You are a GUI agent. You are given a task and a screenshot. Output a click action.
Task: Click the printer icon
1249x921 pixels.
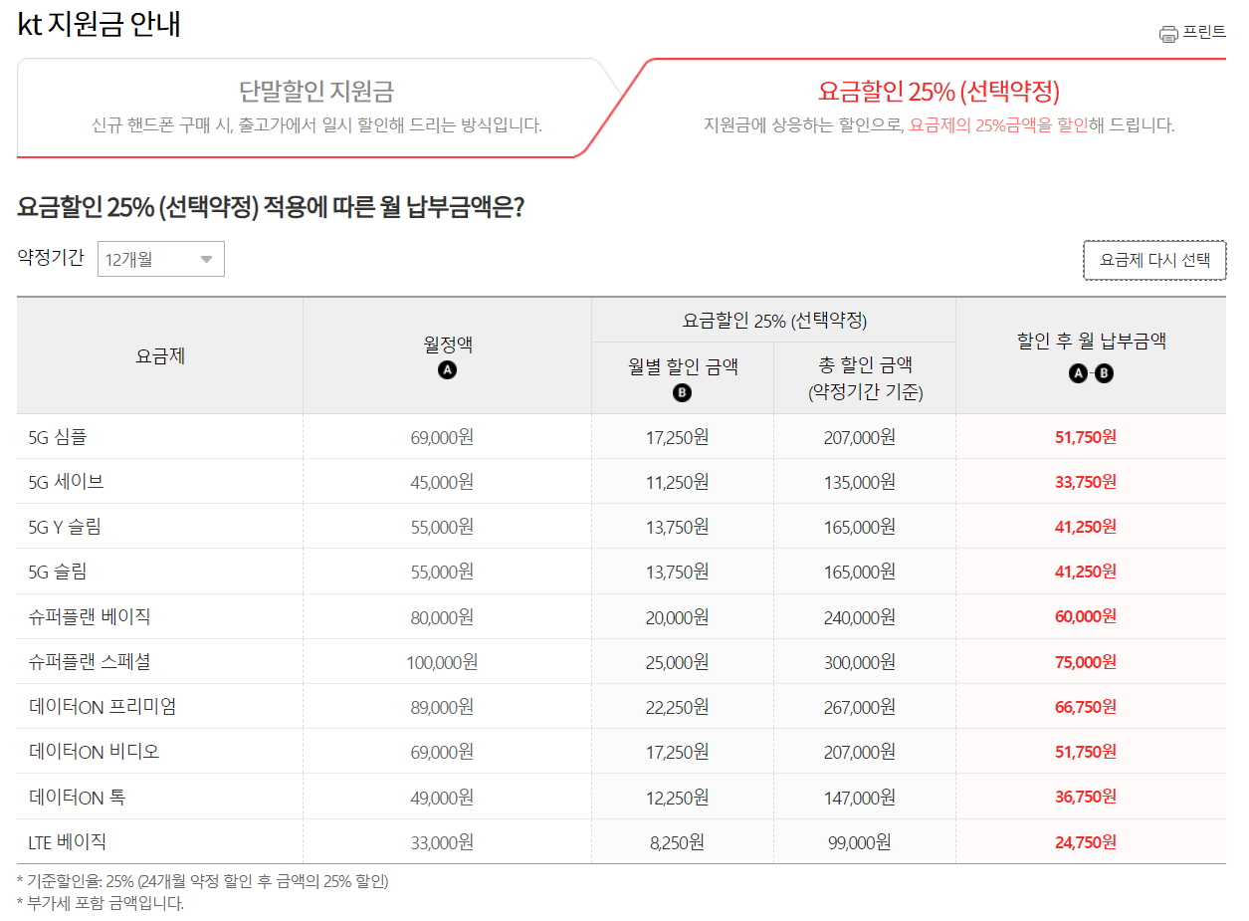click(x=1168, y=34)
